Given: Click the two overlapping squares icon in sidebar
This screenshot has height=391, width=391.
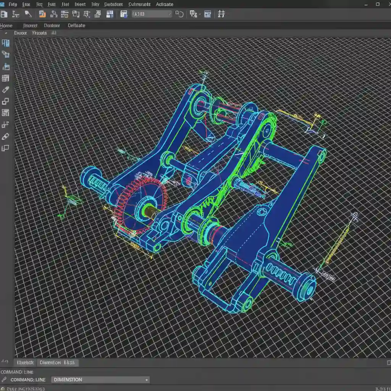Looking at the screenshot, I should pyautogui.click(x=5, y=101).
